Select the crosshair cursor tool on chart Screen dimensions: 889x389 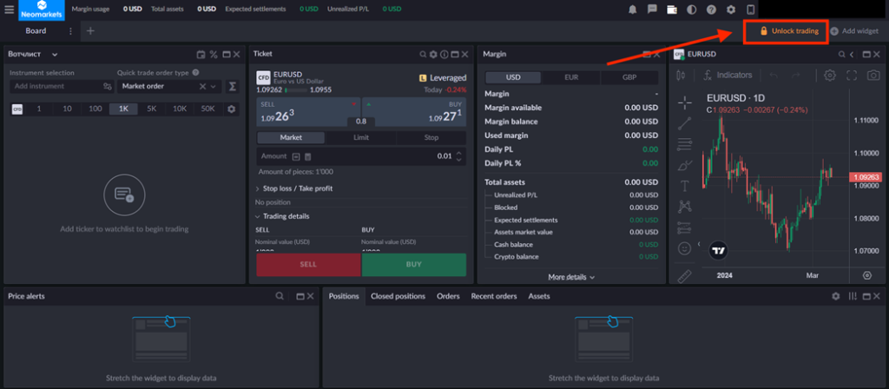pos(685,101)
